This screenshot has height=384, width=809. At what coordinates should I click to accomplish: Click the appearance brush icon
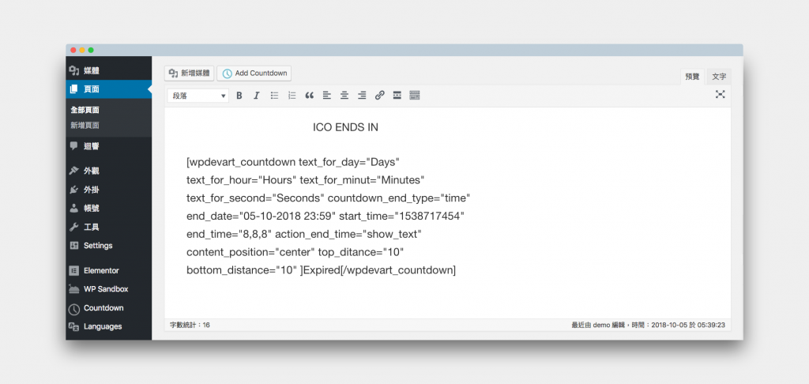(x=74, y=171)
